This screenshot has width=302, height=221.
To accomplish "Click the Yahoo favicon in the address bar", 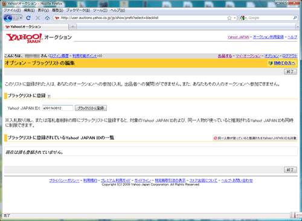I will pos(57,18).
